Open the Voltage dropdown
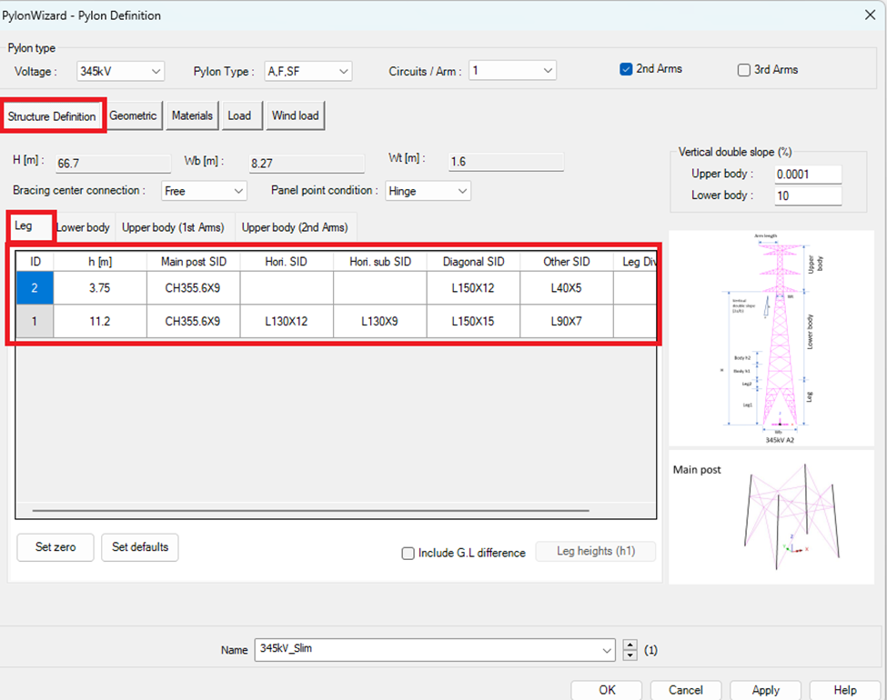 pos(121,71)
